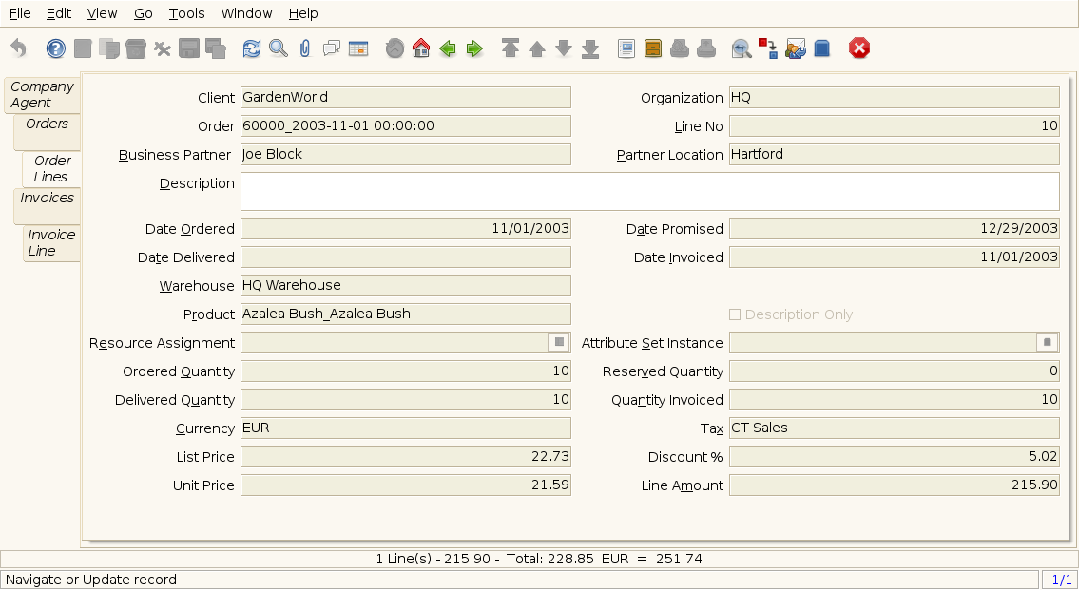Screen dimensions: 1079x590
Task: Click inside the Description text field
Action: (x=649, y=191)
